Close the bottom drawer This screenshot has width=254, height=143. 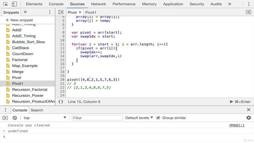249,110
